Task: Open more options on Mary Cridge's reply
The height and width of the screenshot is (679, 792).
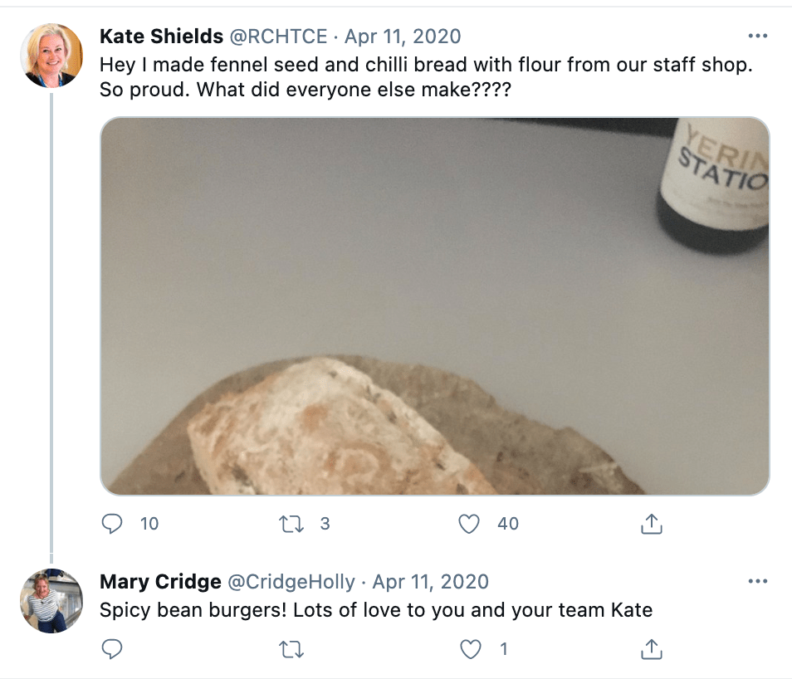Action: click(757, 581)
